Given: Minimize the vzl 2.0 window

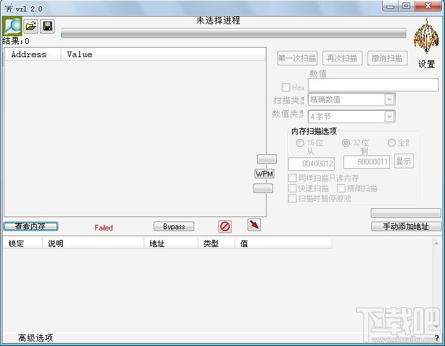Looking at the screenshot, I should click(390, 6).
